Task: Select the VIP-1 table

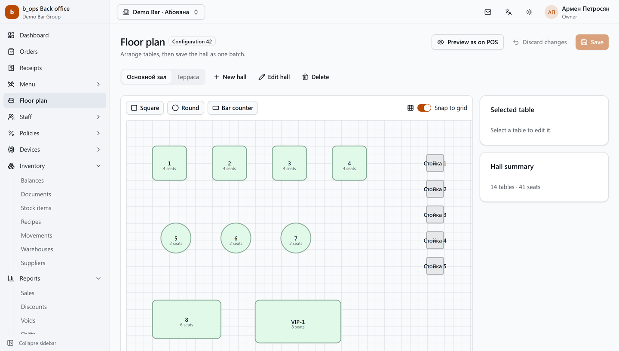Action: coord(298,322)
